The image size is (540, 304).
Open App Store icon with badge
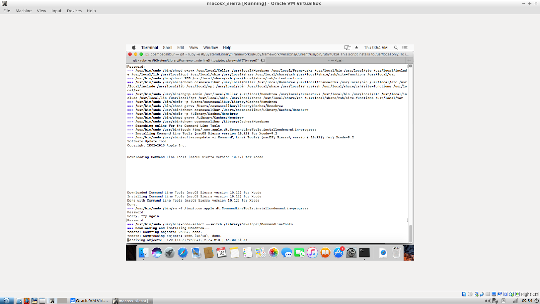(x=338, y=252)
